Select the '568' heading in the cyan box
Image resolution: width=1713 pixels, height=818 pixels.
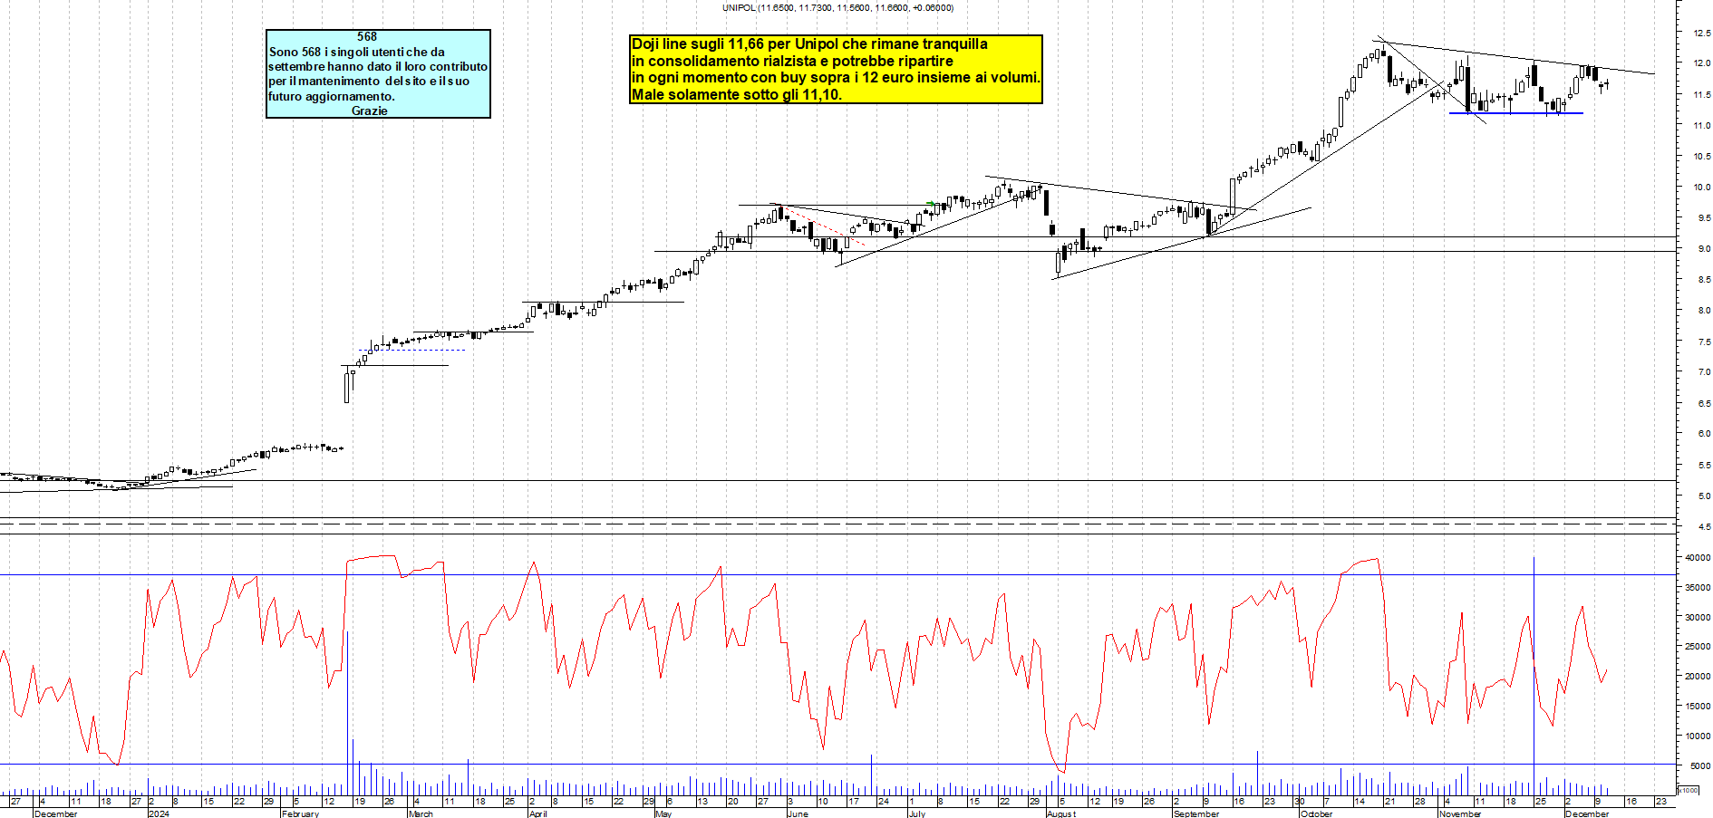pos(367,36)
